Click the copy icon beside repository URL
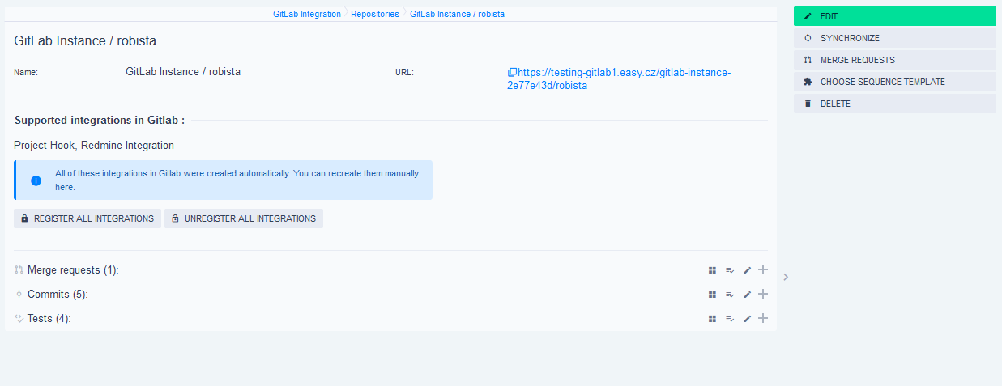This screenshot has height=386, width=1002. tap(512, 73)
